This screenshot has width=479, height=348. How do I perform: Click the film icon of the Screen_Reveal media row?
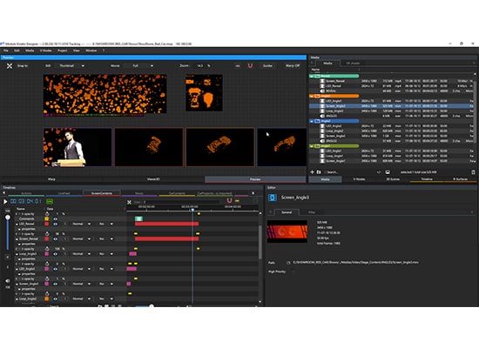pos(322,81)
